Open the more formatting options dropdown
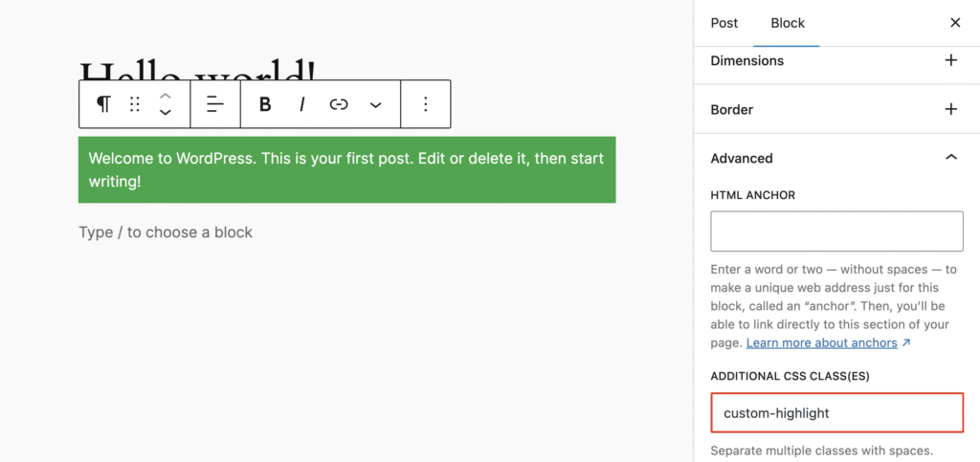Viewport: 980px width, 462px height. pos(375,104)
